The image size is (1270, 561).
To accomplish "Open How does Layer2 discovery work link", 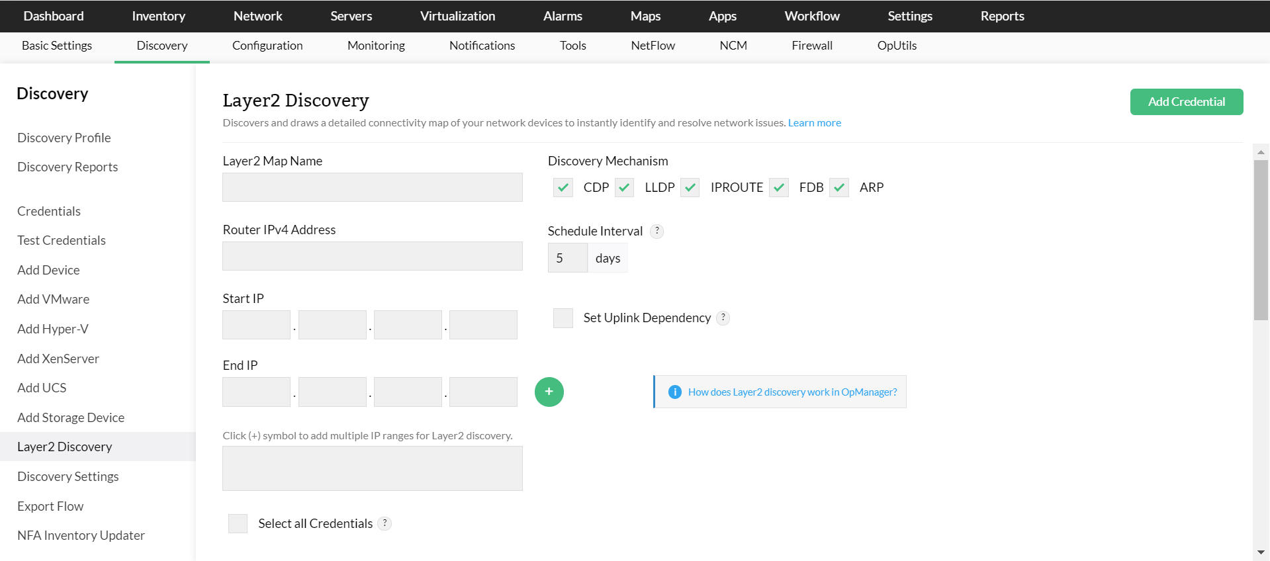I will [x=792, y=392].
